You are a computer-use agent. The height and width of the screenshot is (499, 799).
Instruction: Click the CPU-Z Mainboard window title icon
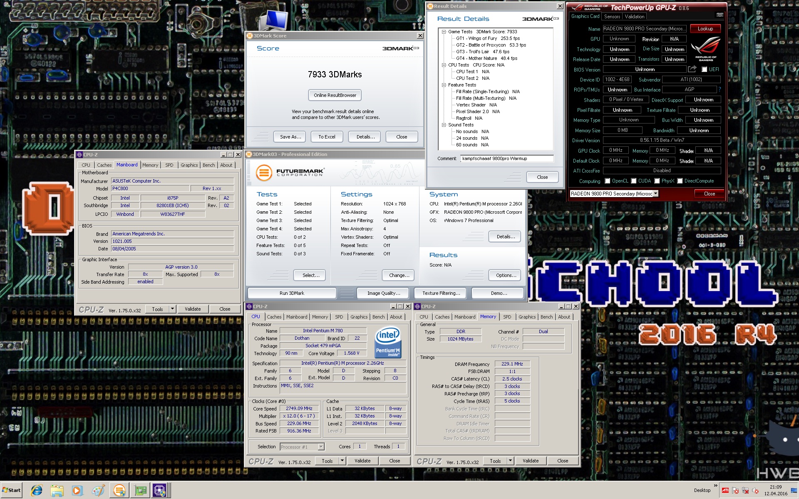(79, 154)
